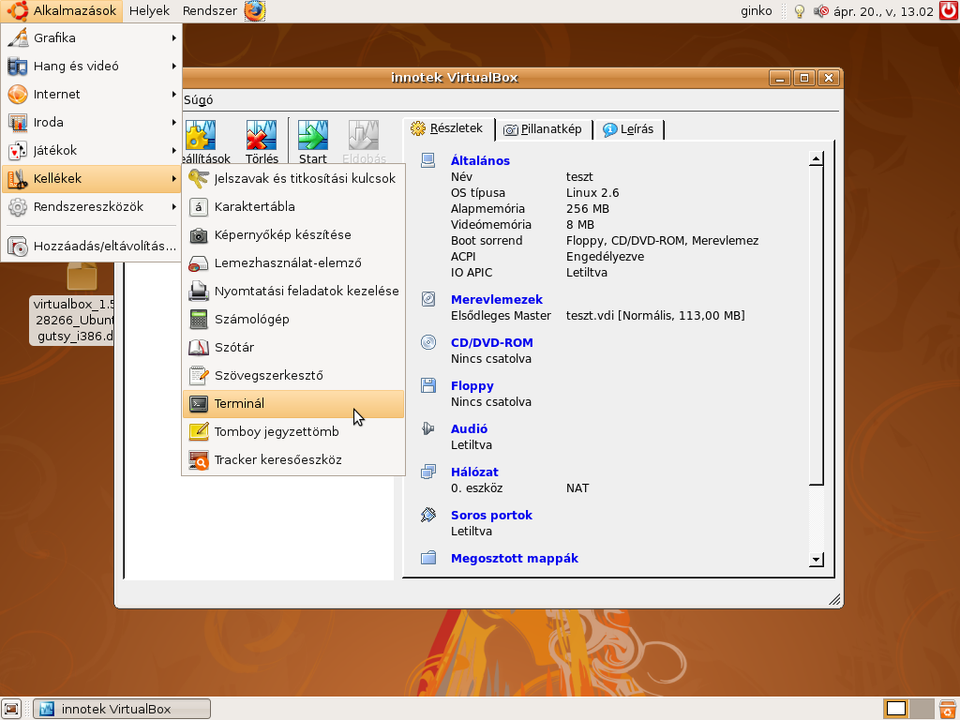The image size is (960, 720).
Task: Click the Rendszereszközök gear icon
Action: click(x=18, y=207)
